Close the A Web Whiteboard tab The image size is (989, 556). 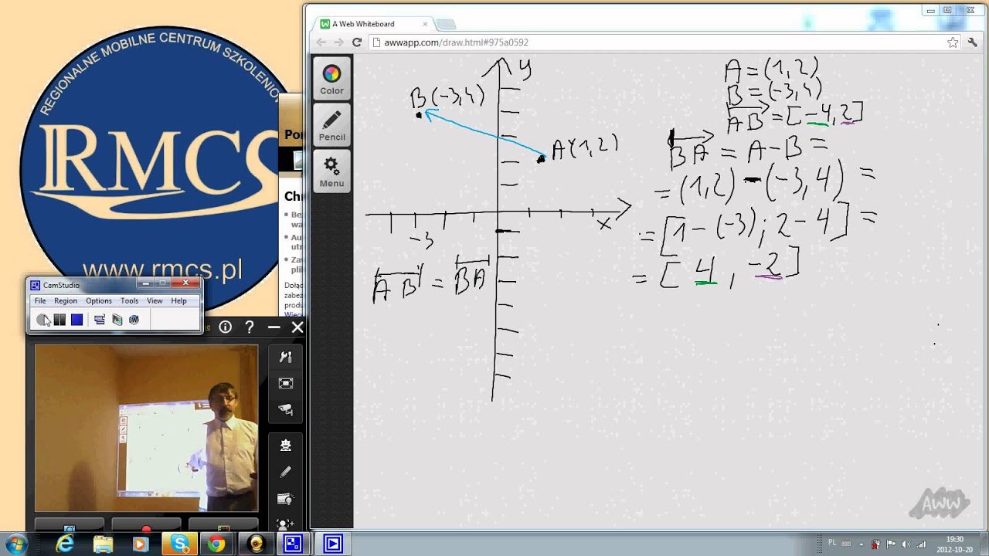[x=425, y=24]
